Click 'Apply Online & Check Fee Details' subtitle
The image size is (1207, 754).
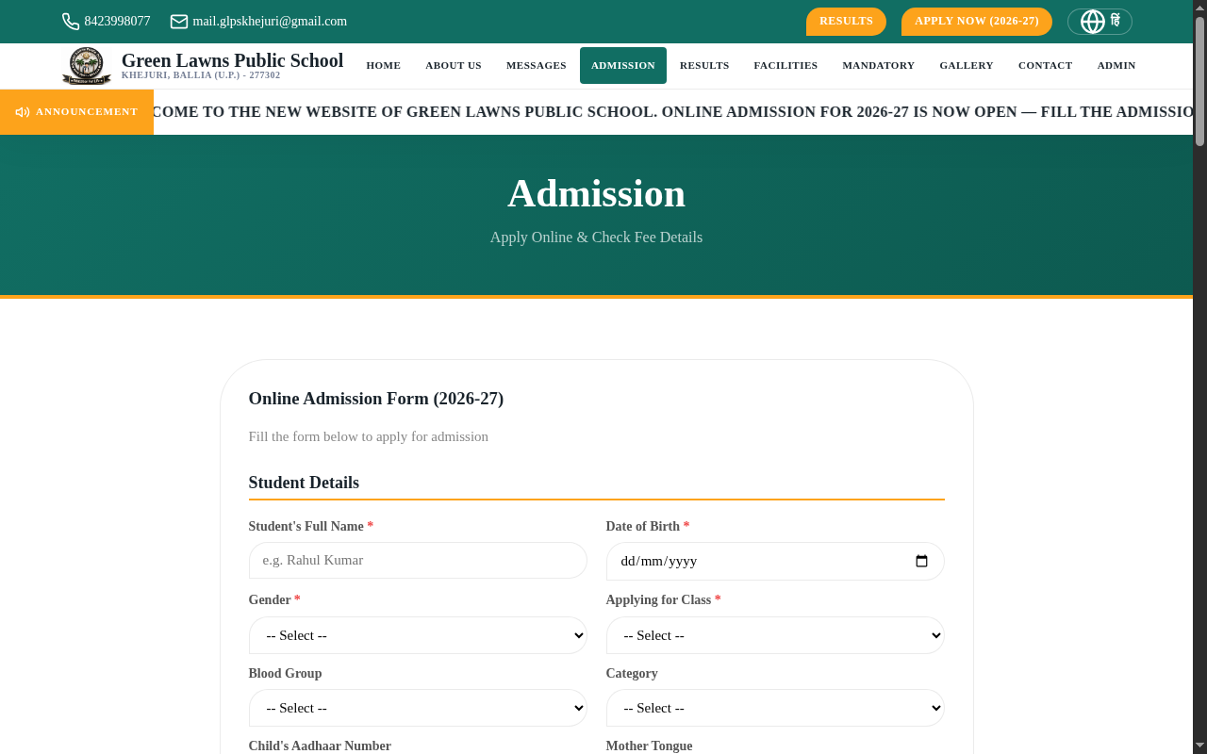click(596, 238)
